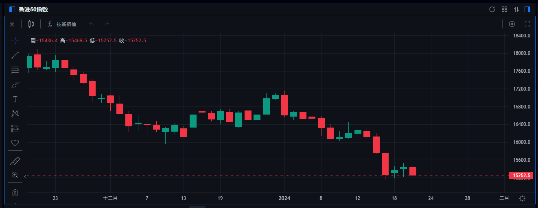Click the 十二月 date axis label
Viewport: 538px width, 208px height.
pyautogui.click(x=110, y=198)
